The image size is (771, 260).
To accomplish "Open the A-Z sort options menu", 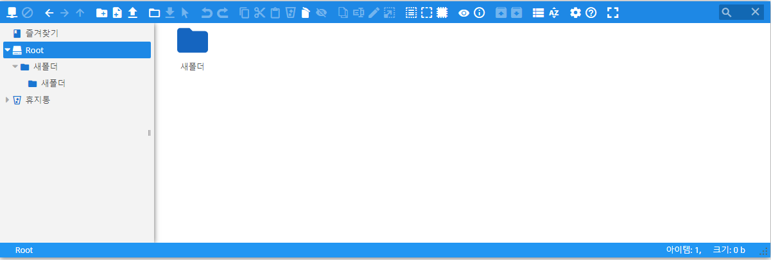I will [x=554, y=12].
